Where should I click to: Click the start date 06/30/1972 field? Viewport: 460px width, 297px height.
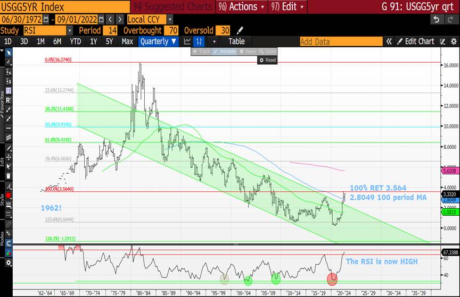pyautogui.click(x=21, y=20)
